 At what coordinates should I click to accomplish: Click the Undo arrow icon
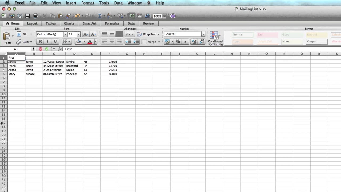[77, 16]
